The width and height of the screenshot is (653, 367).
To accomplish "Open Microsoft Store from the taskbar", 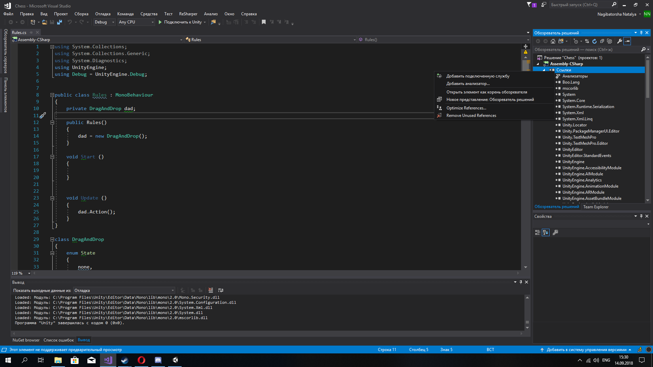I will tap(74, 360).
